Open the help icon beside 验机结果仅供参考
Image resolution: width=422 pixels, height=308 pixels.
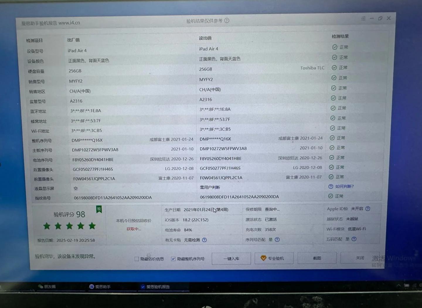pyautogui.click(x=227, y=21)
